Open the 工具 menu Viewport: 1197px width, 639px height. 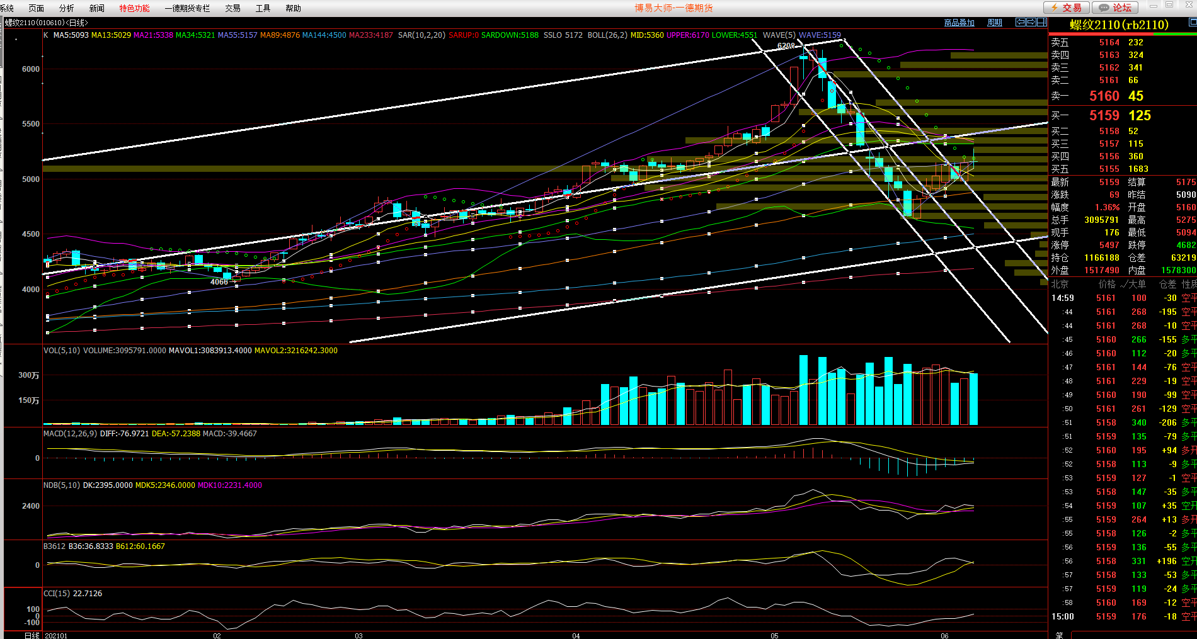[263, 8]
